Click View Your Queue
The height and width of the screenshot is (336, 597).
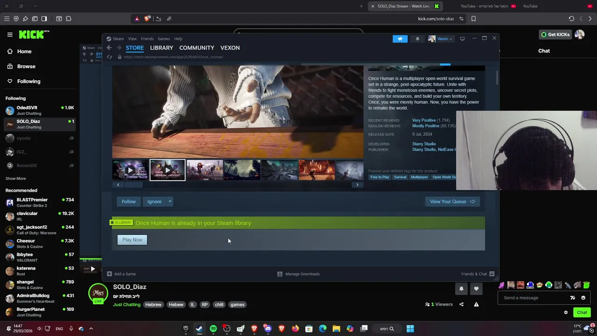(452, 202)
